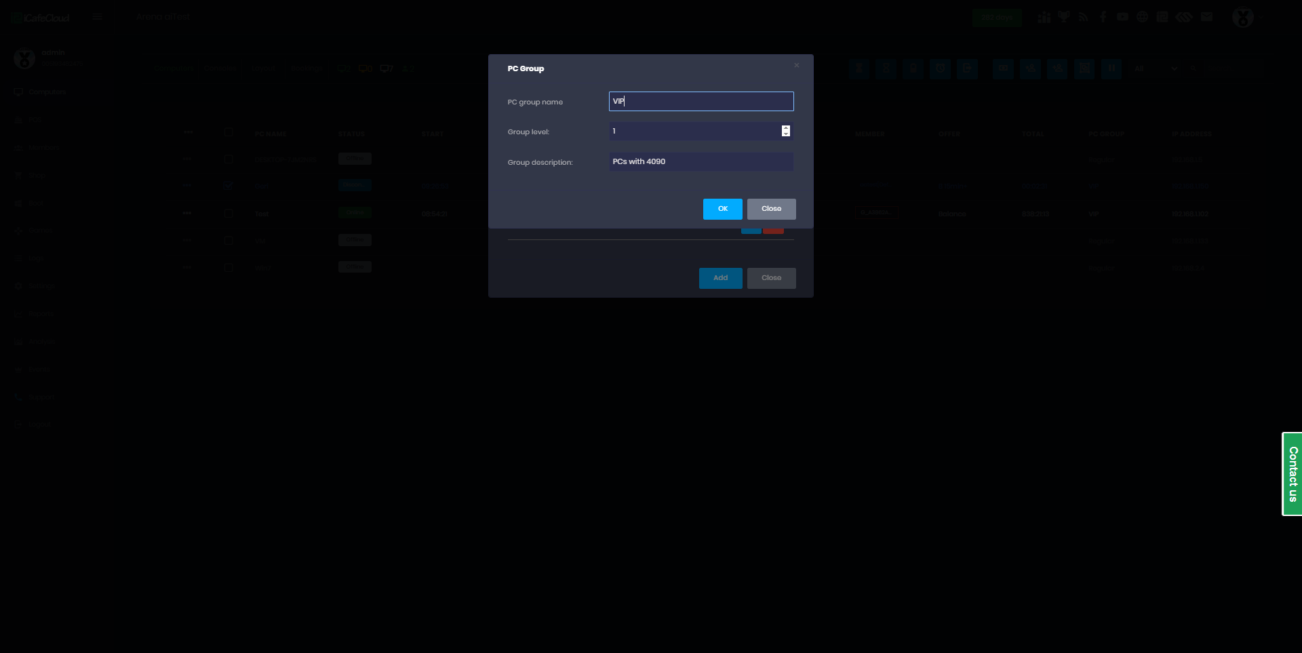
Task: Open the mail envelope icon
Action: pos(1206,17)
